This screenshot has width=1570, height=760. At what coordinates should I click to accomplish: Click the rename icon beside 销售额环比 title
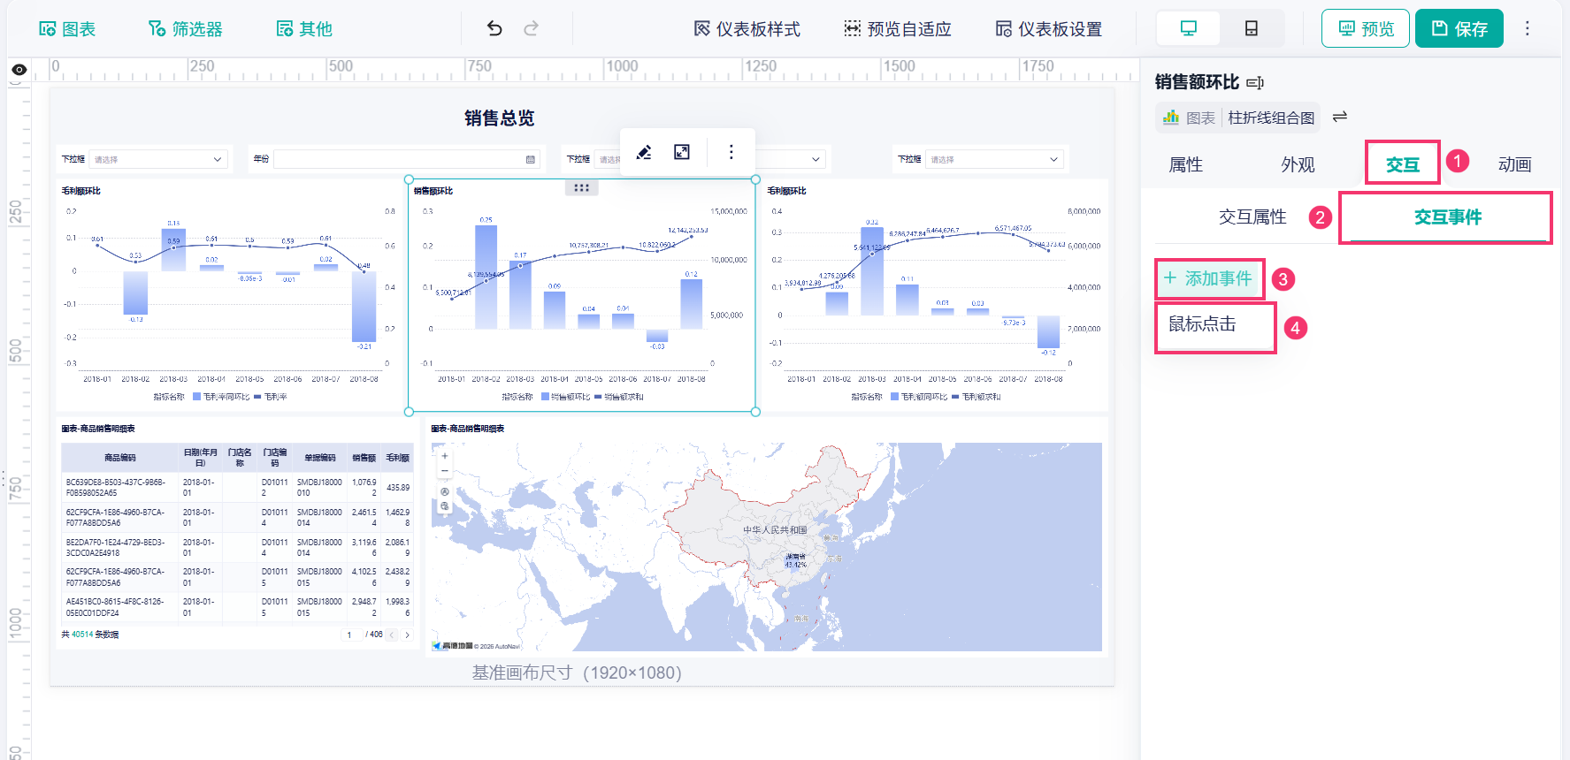coord(1255,83)
